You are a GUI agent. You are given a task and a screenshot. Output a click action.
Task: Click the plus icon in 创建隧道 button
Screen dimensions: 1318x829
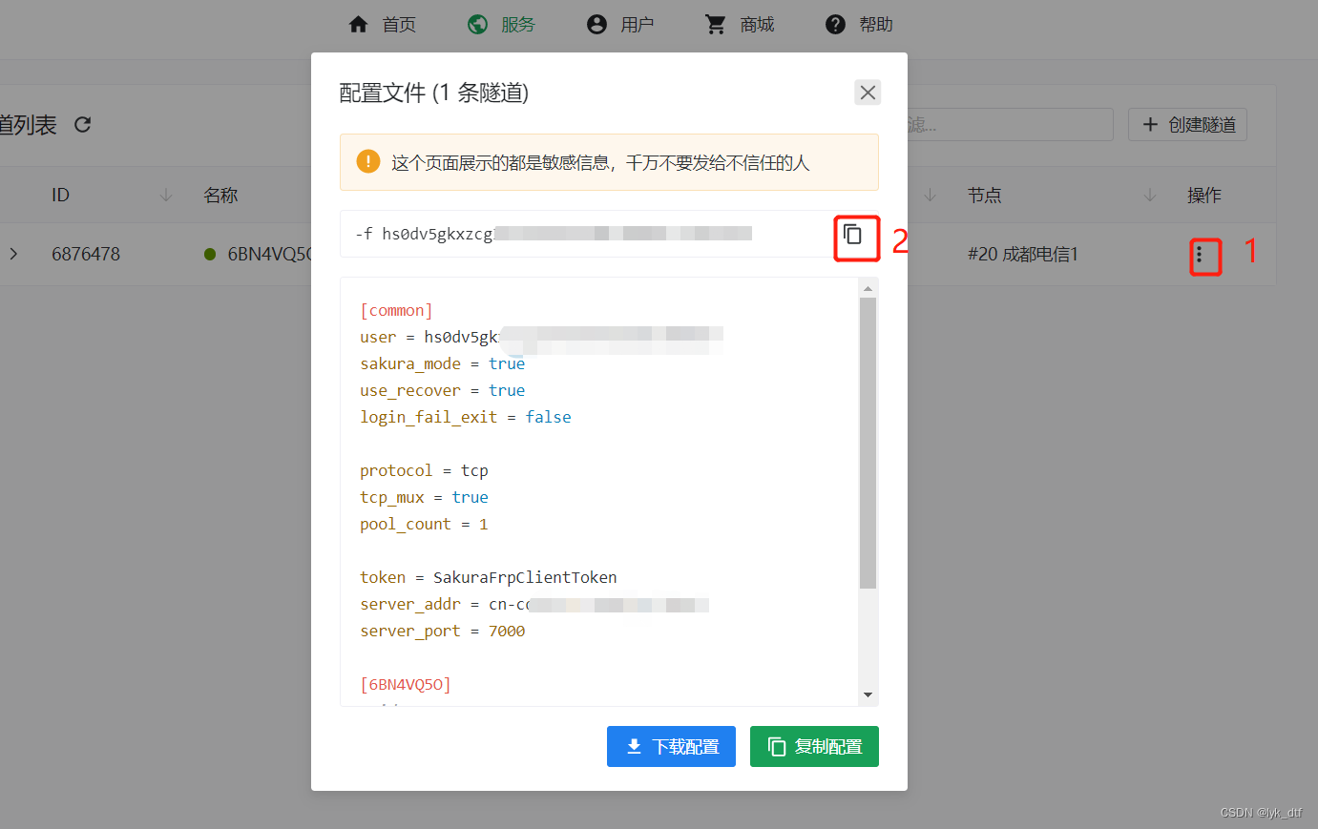click(1150, 124)
